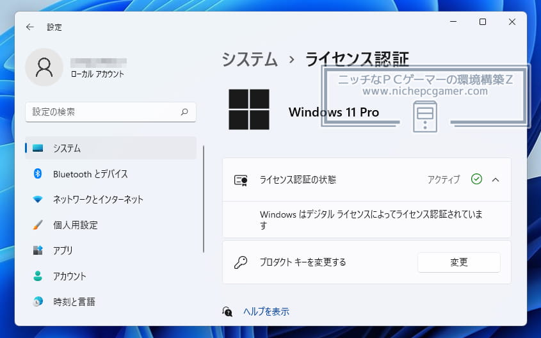This screenshot has width=541, height=338.
Task: Click the search magnifier icon
Action: 184,112
